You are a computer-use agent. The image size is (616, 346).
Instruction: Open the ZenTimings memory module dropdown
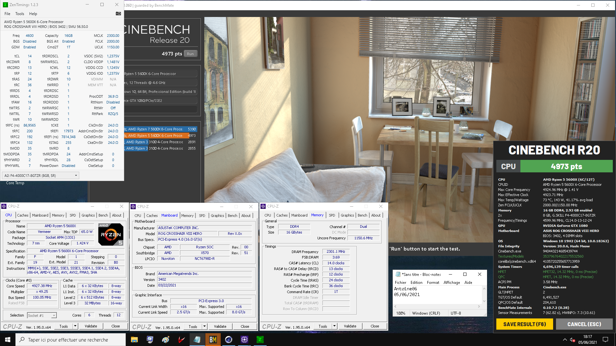point(40,176)
